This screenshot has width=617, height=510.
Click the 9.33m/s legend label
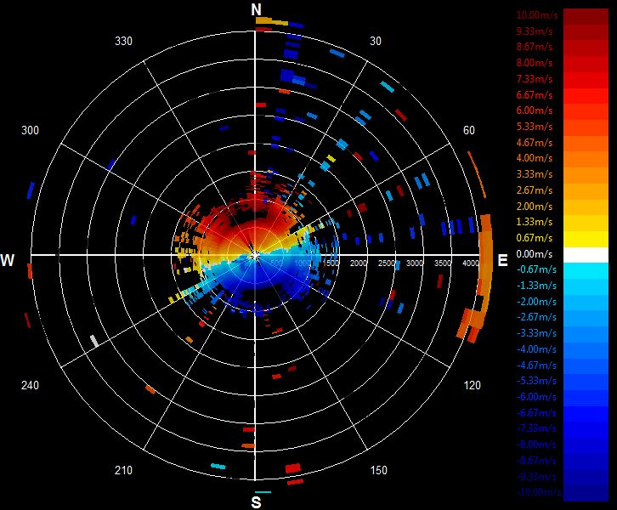535,31
